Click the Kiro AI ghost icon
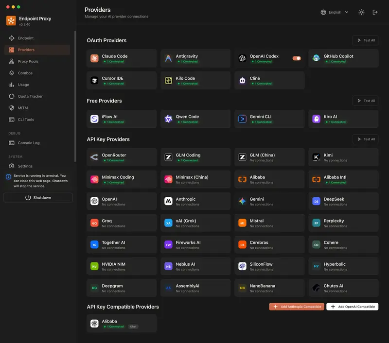Viewport: 389px width, 343px height. tap(316, 119)
